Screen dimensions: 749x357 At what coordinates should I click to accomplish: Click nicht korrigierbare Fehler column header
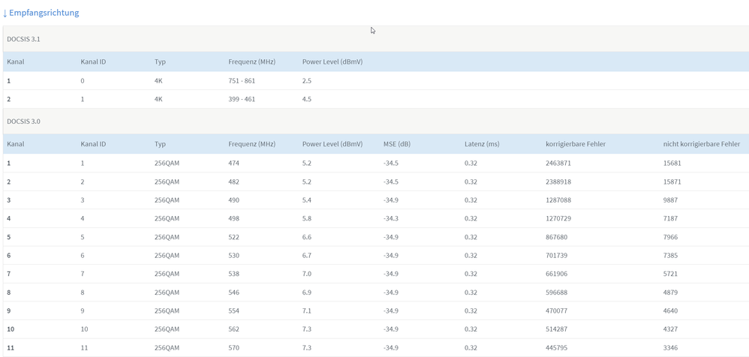[x=702, y=144]
